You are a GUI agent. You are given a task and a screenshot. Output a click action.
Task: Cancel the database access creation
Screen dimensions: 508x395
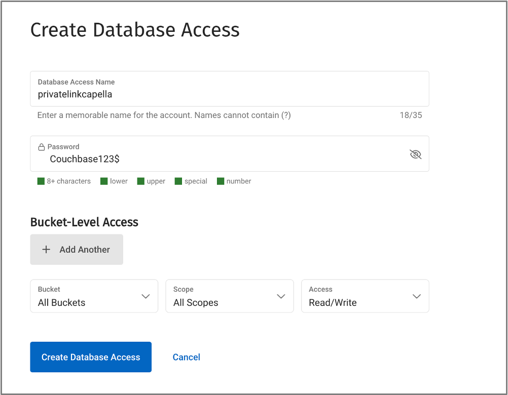[x=186, y=357]
